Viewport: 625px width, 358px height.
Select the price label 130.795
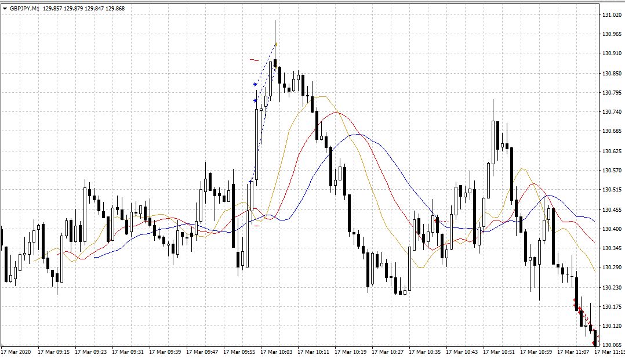pos(612,93)
